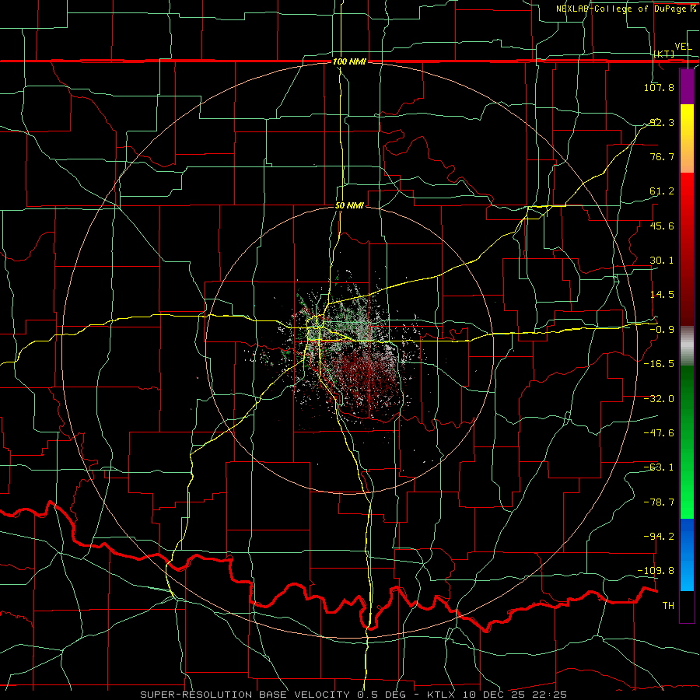Click the 50 NMI range ring label
The width and height of the screenshot is (700, 700).
point(349,206)
